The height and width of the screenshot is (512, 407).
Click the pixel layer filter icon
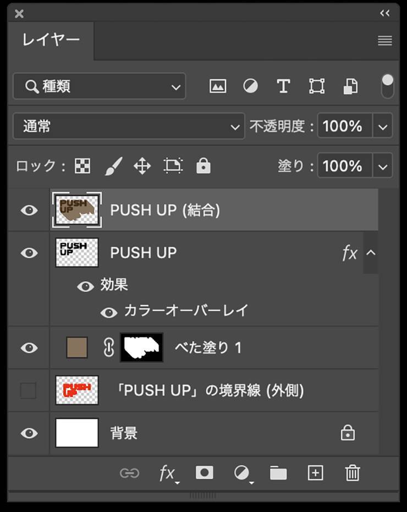click(x=218, y=86)
